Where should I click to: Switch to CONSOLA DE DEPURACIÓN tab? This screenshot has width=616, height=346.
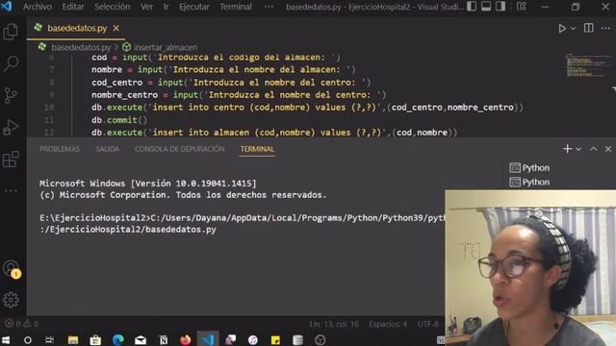[180, 149]
